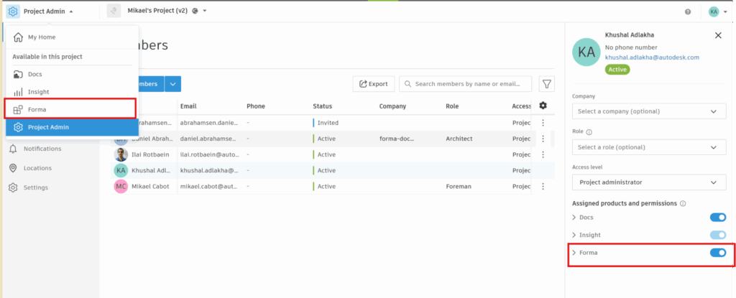Open more options for the Invited member row
This screenshot has width=736, height=298.
(543, 123)
